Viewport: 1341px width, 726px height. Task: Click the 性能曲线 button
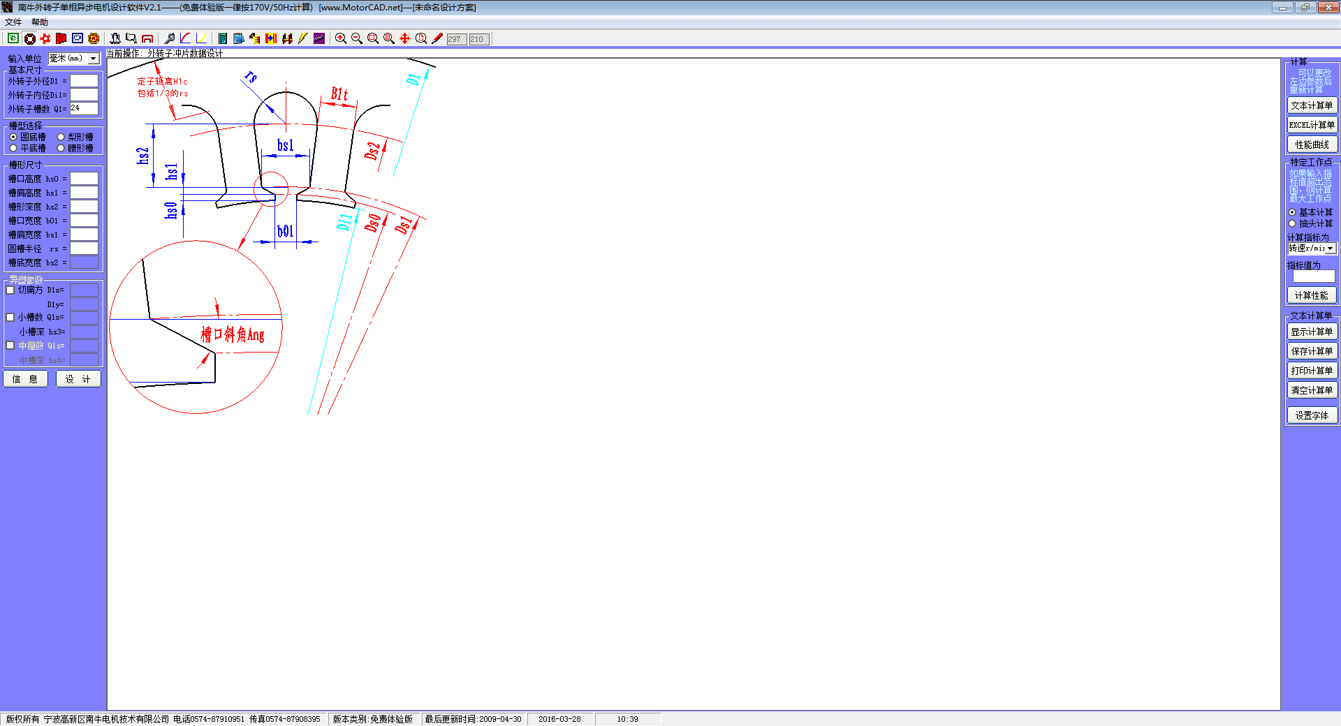(x=1312, y=145)
